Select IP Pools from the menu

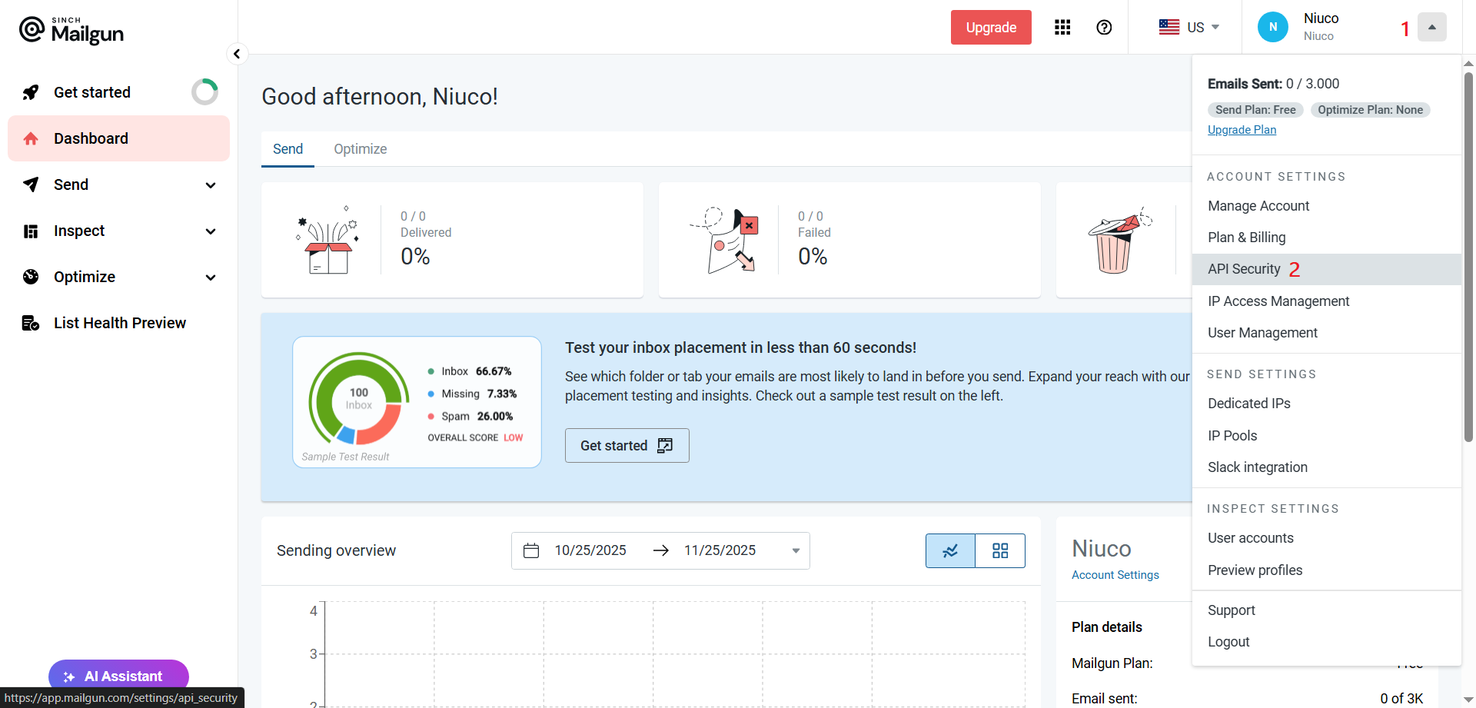point(1327,436)
